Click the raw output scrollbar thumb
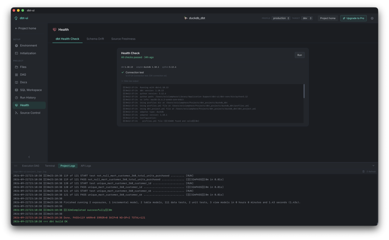Image resolution: width=389 pixels, height=240 pixels. (x=304, y=91)
